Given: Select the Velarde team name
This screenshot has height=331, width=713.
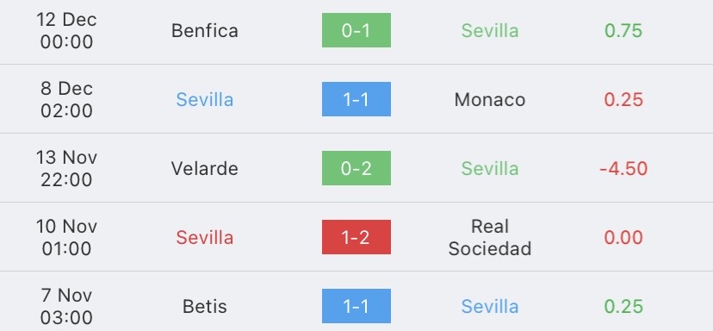Looking at the screenshot, I should 205,168.
